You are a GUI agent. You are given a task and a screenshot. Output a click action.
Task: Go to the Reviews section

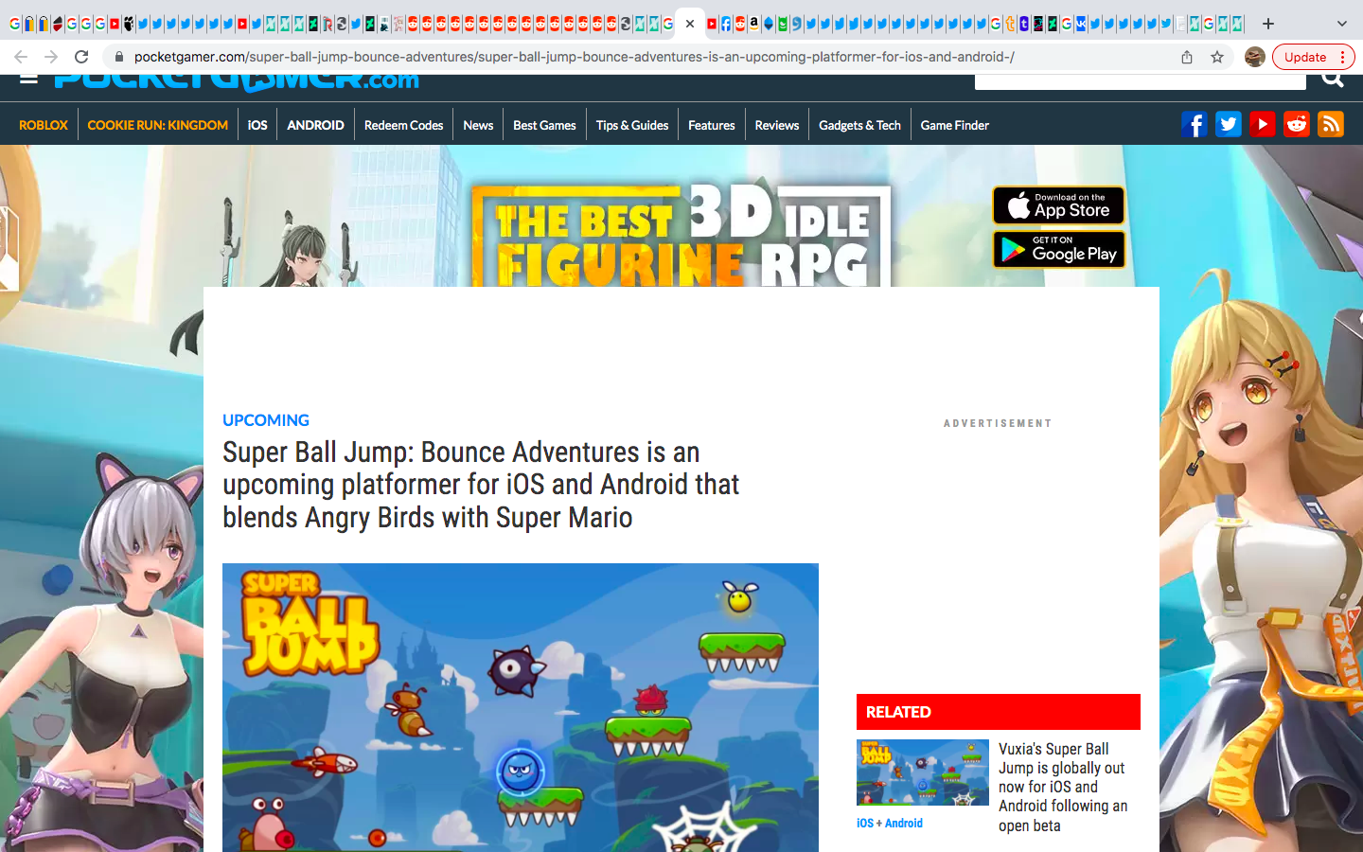pyautogui.click(x=777, y=125)
